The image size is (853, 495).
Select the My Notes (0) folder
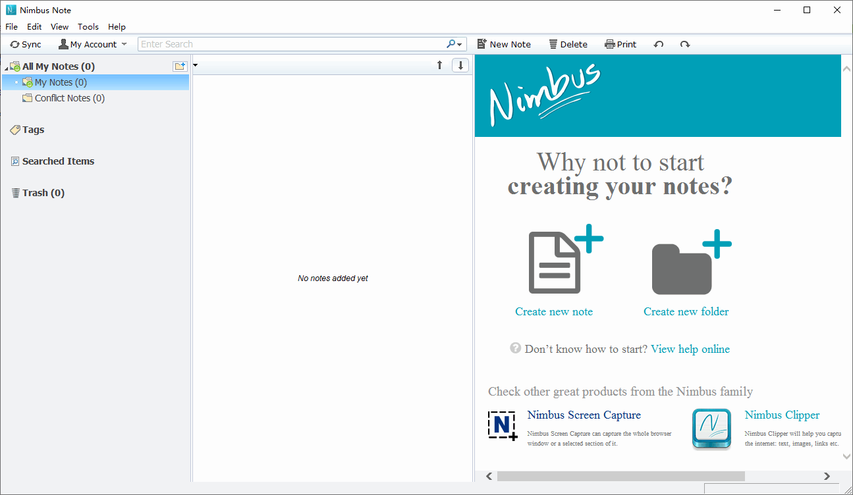click(x=96, y=82)
